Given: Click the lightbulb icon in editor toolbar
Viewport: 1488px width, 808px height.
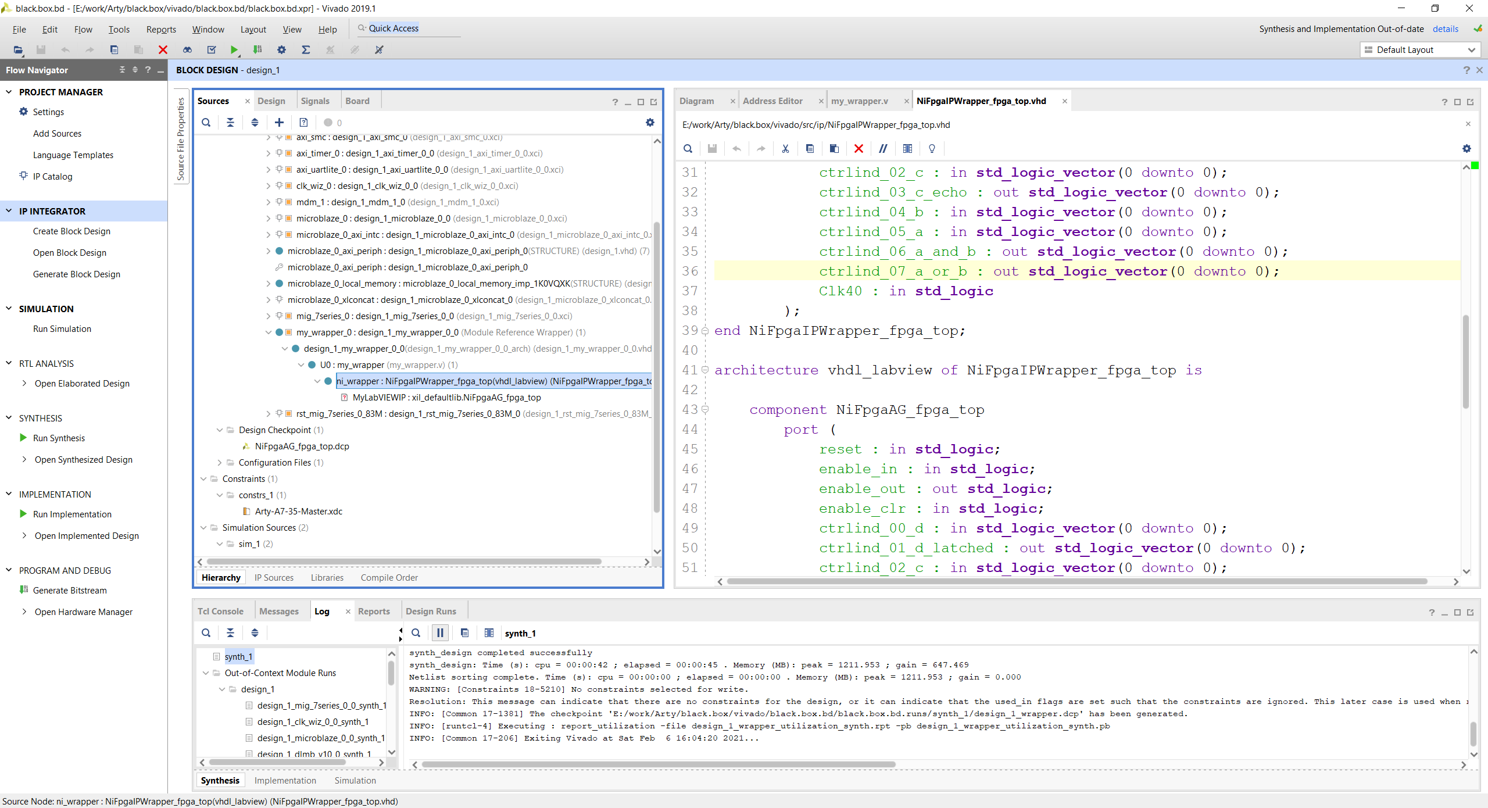Looking at the screenshot, I should tap(932, 149).
